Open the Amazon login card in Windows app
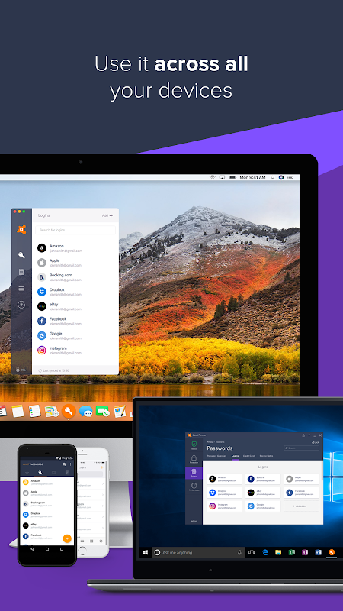Image resolution: width=343 pixels, height=611 pixels. [x=224, y=479]
